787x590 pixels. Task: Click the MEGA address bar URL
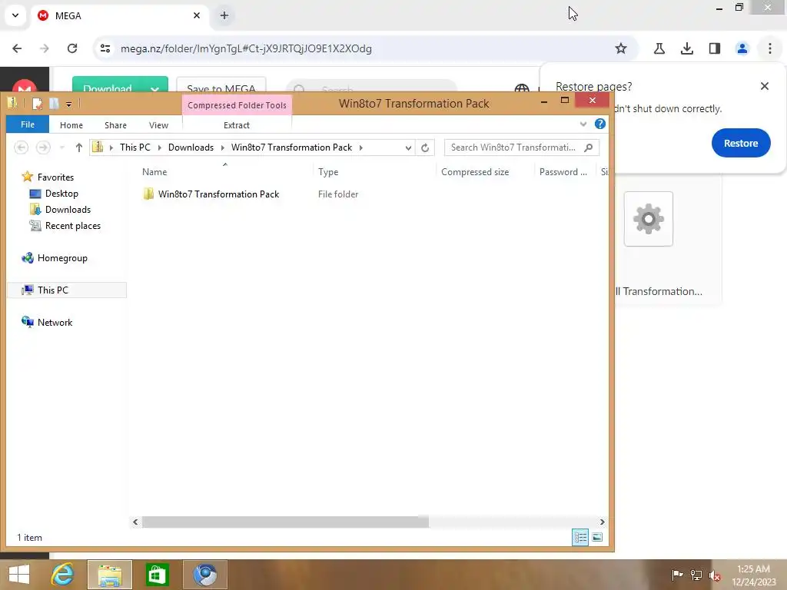tap(246, 48)
